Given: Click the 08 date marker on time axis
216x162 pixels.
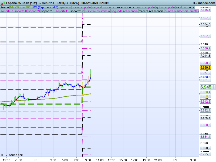Looking at the screenshot, I should point(35,160).
